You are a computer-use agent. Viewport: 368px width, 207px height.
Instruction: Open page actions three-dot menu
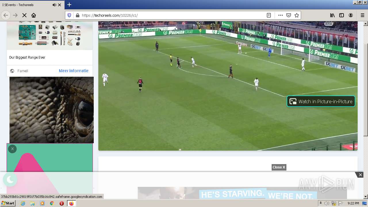pyautogui.click(x=280, y=15)
